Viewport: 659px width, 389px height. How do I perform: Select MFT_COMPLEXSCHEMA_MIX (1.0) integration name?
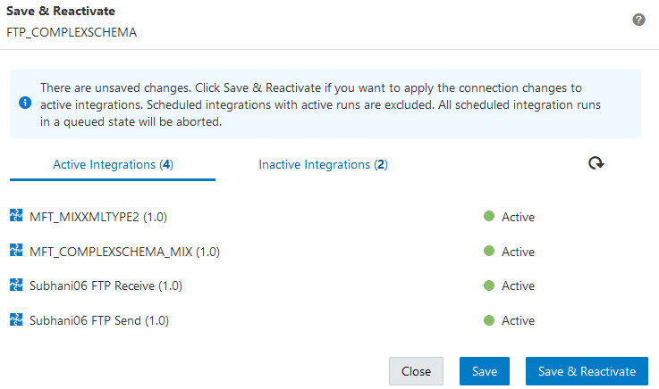pos(124,252)
